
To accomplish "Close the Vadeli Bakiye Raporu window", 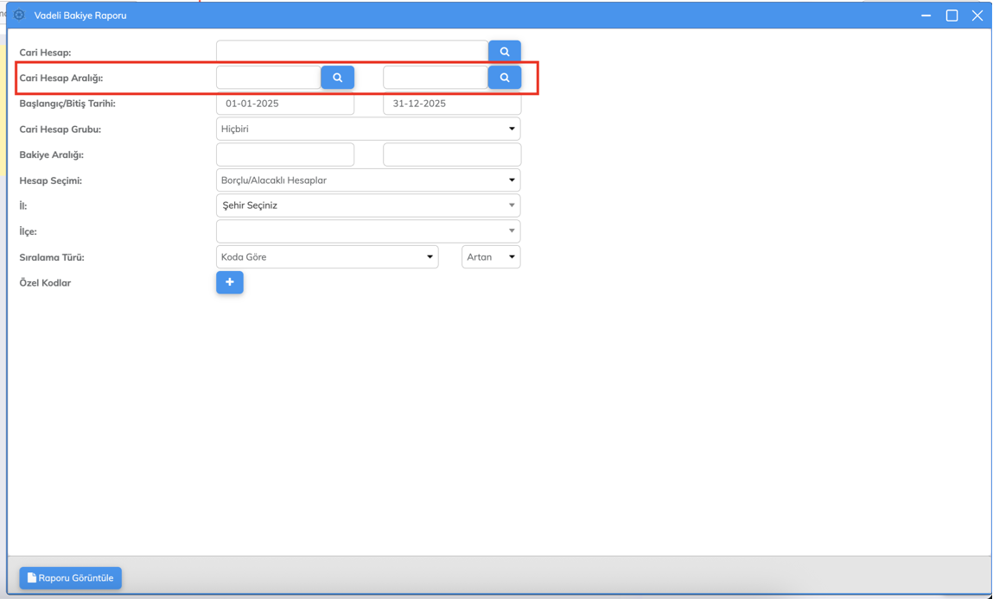I will click(977, 16).
